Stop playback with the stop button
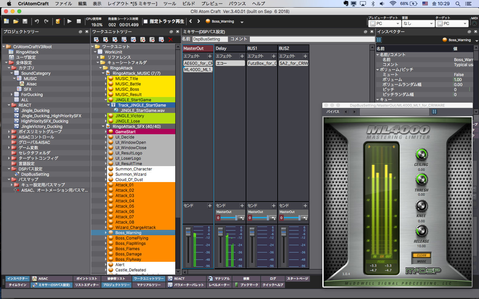 [x=79, y=21]
